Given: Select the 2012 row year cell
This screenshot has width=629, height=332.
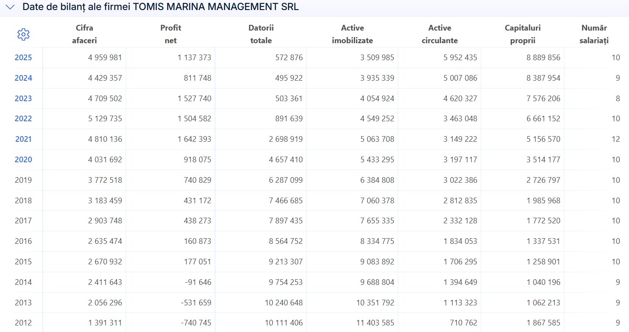Looking at the screenshot, I should (23, 323).
